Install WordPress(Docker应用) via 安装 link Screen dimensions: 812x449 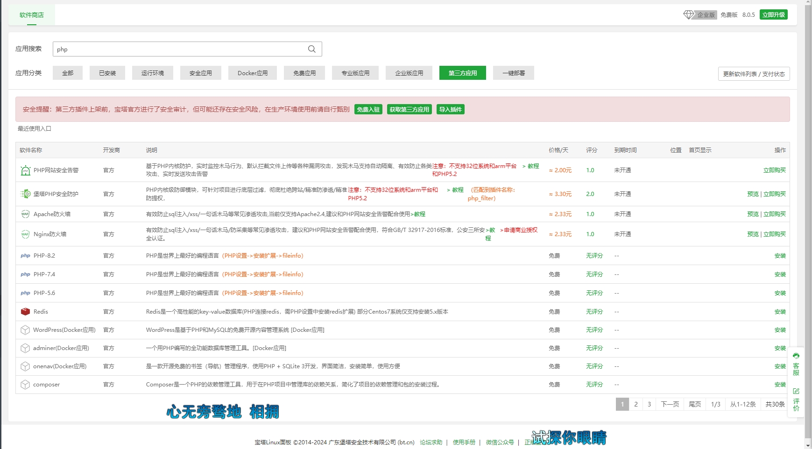pos(780,330)
